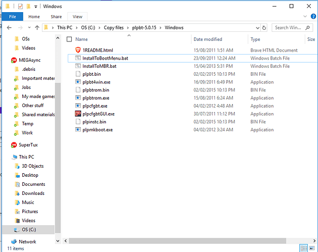The height and width of the screenshot is (252, 318).
Task: Click the SuperTux MEGA sidebar icon
Action: click(14, 145)
